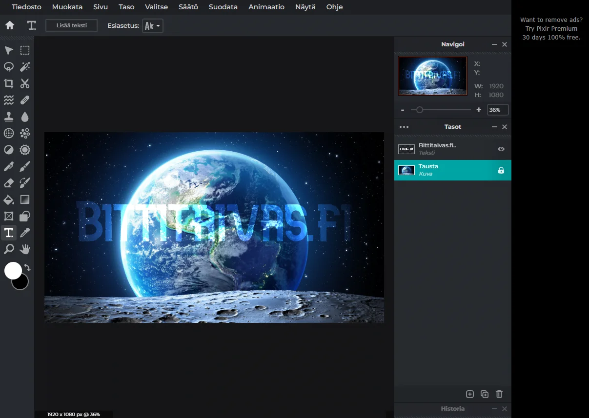Duplicate layer with the copy icon
The height and width of the screenshot is (418, 589).
point(485,394)
